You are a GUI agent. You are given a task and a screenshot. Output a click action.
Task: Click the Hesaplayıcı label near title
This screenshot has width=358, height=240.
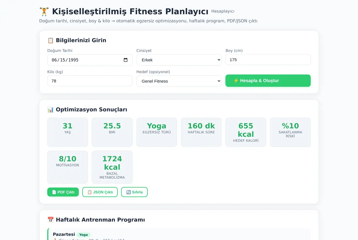pos(223,11)
